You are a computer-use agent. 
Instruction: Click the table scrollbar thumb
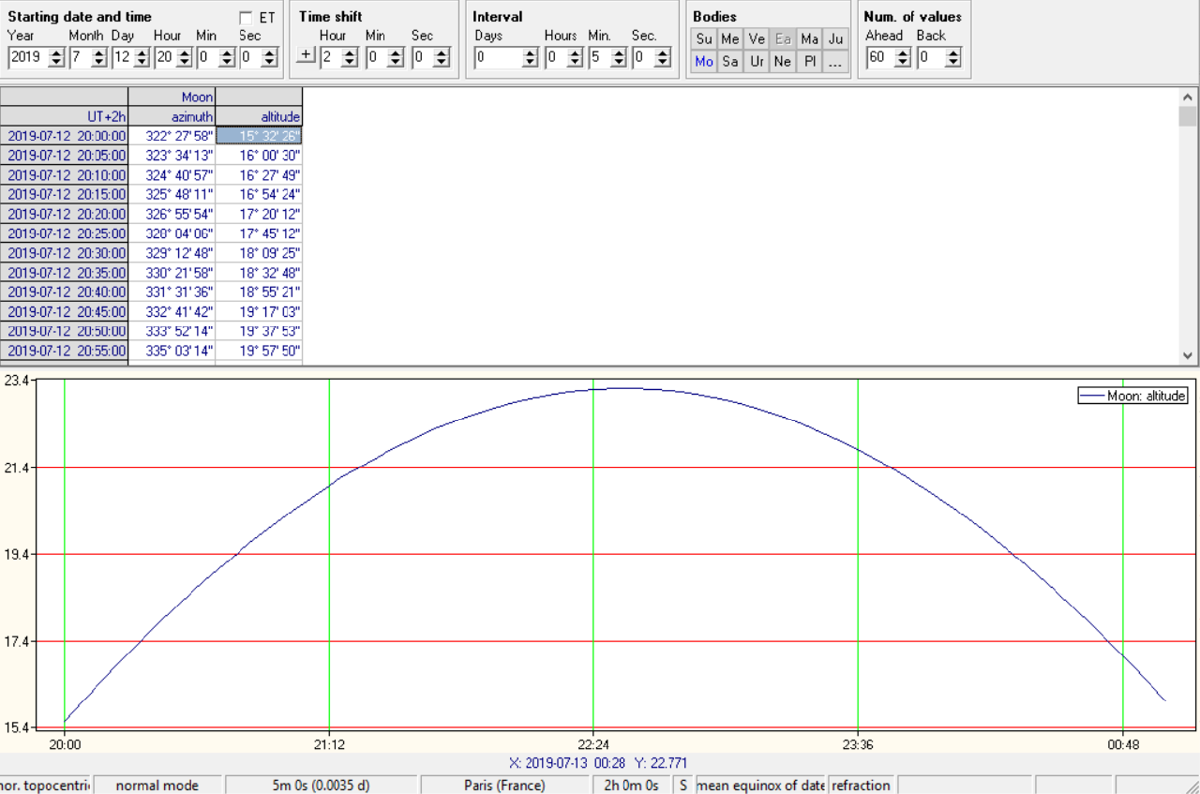click(1188, 116)
